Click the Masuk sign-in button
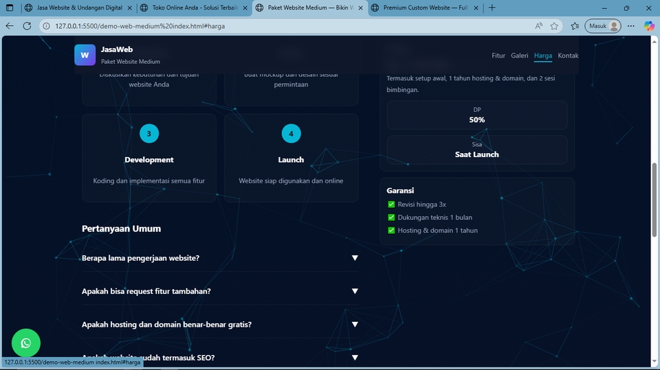 pos(603,26)
